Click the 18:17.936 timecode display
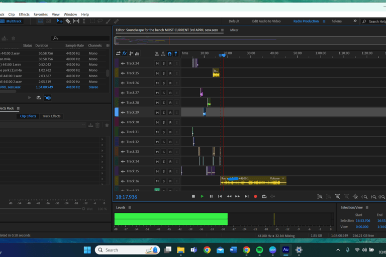Screen dimensions: 386x257 (x=126, y=197)
